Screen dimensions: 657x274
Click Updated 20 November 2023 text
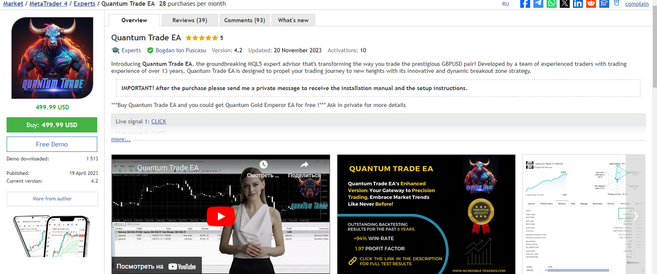coord(285,50)
